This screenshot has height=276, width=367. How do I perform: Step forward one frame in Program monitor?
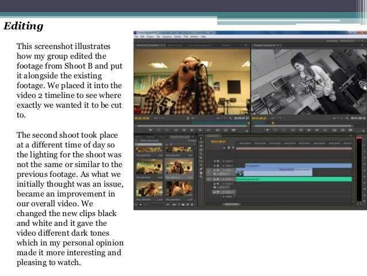pyautogui.click(x=317, y=130)
